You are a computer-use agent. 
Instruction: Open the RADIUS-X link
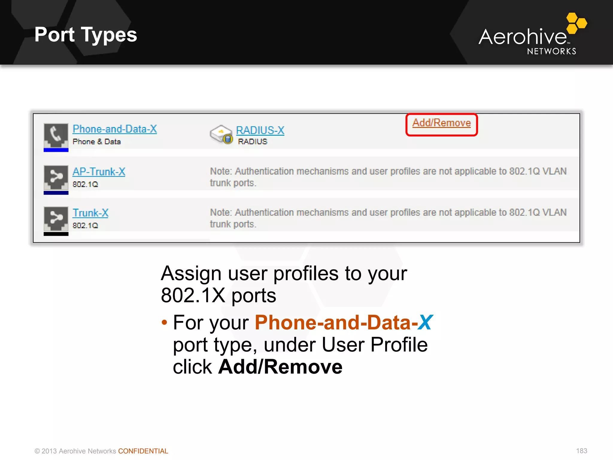260,130
